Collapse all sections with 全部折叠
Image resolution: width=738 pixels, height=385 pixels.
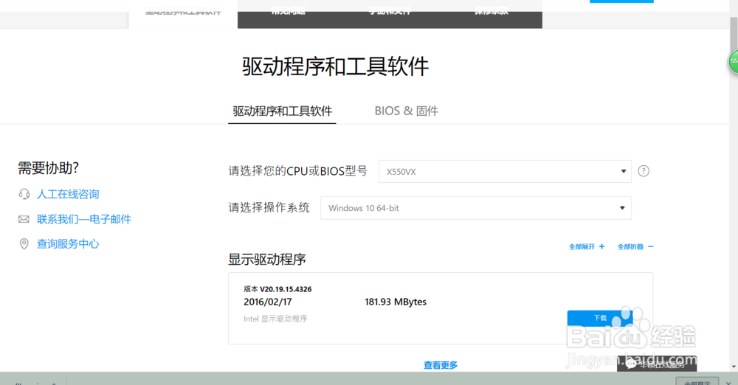635,246
